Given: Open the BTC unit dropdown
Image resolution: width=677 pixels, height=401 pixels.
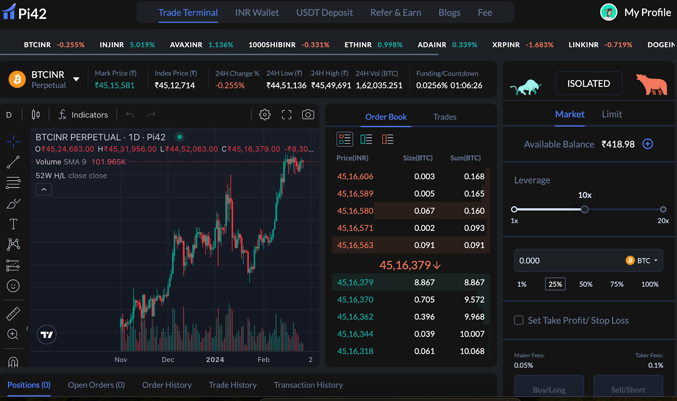Looking at the screenshot, I should click(642, 261).
